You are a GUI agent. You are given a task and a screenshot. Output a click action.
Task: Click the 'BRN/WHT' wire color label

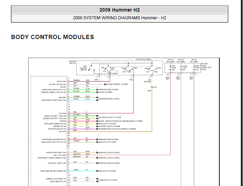click(x=77, y=157)
